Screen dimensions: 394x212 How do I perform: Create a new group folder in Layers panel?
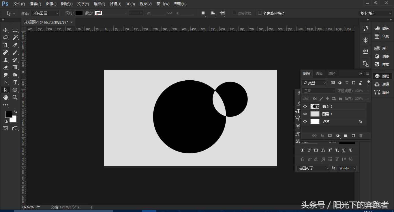(x=345, y=136)
